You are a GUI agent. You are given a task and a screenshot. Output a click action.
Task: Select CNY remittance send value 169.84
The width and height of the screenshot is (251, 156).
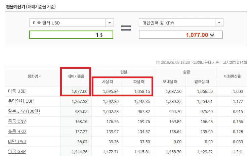[x=175, y=122]
